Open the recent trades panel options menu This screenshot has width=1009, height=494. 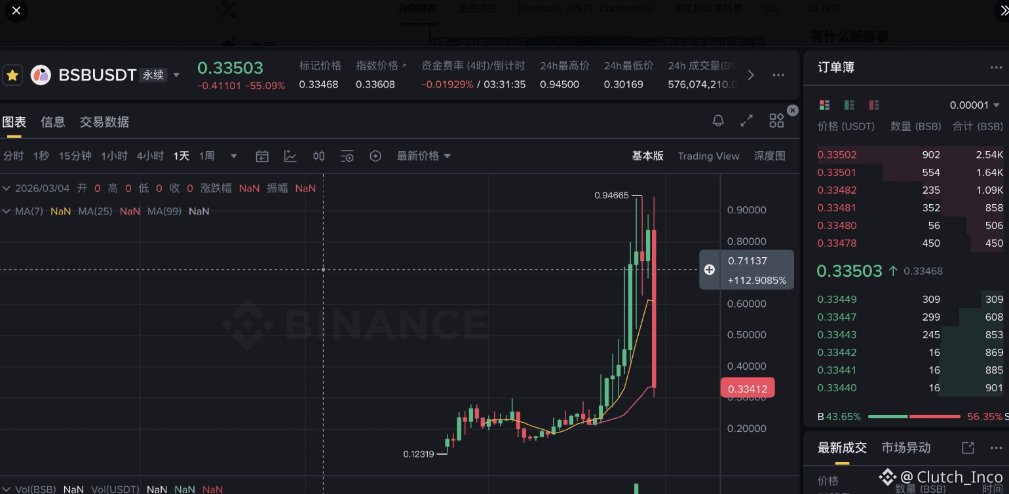pyautogui.click(x=996, y=448)
